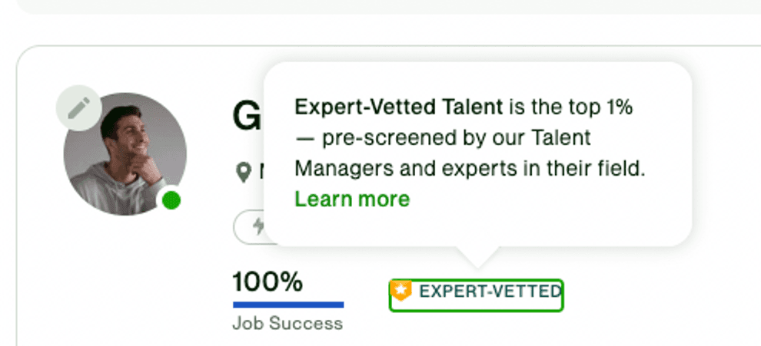Open the Learn more link

click(352, 199)
